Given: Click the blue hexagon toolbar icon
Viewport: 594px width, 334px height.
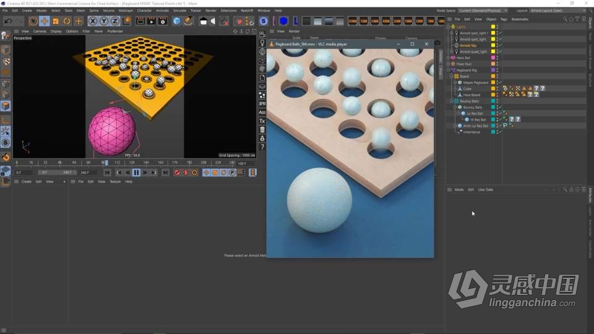Looking at the screenshot, I should coord(283,21).
